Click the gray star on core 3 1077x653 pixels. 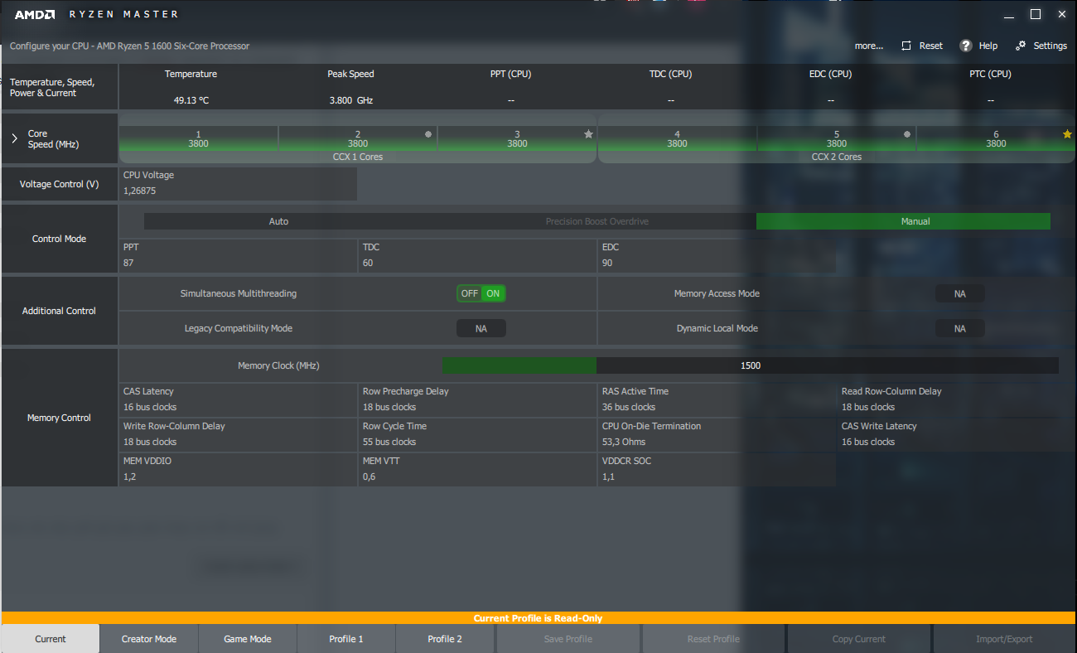tap(588, 133)
